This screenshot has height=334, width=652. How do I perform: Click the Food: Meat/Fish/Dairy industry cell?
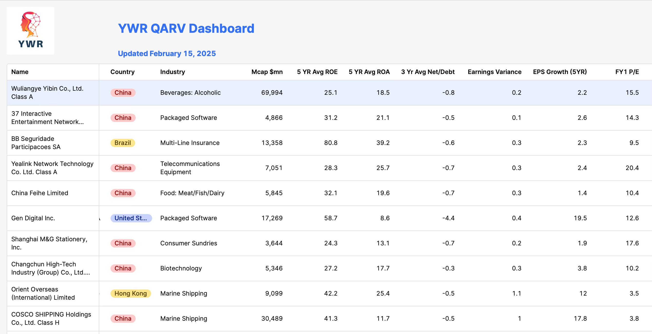pyautogui.click(x=192, y=193)
